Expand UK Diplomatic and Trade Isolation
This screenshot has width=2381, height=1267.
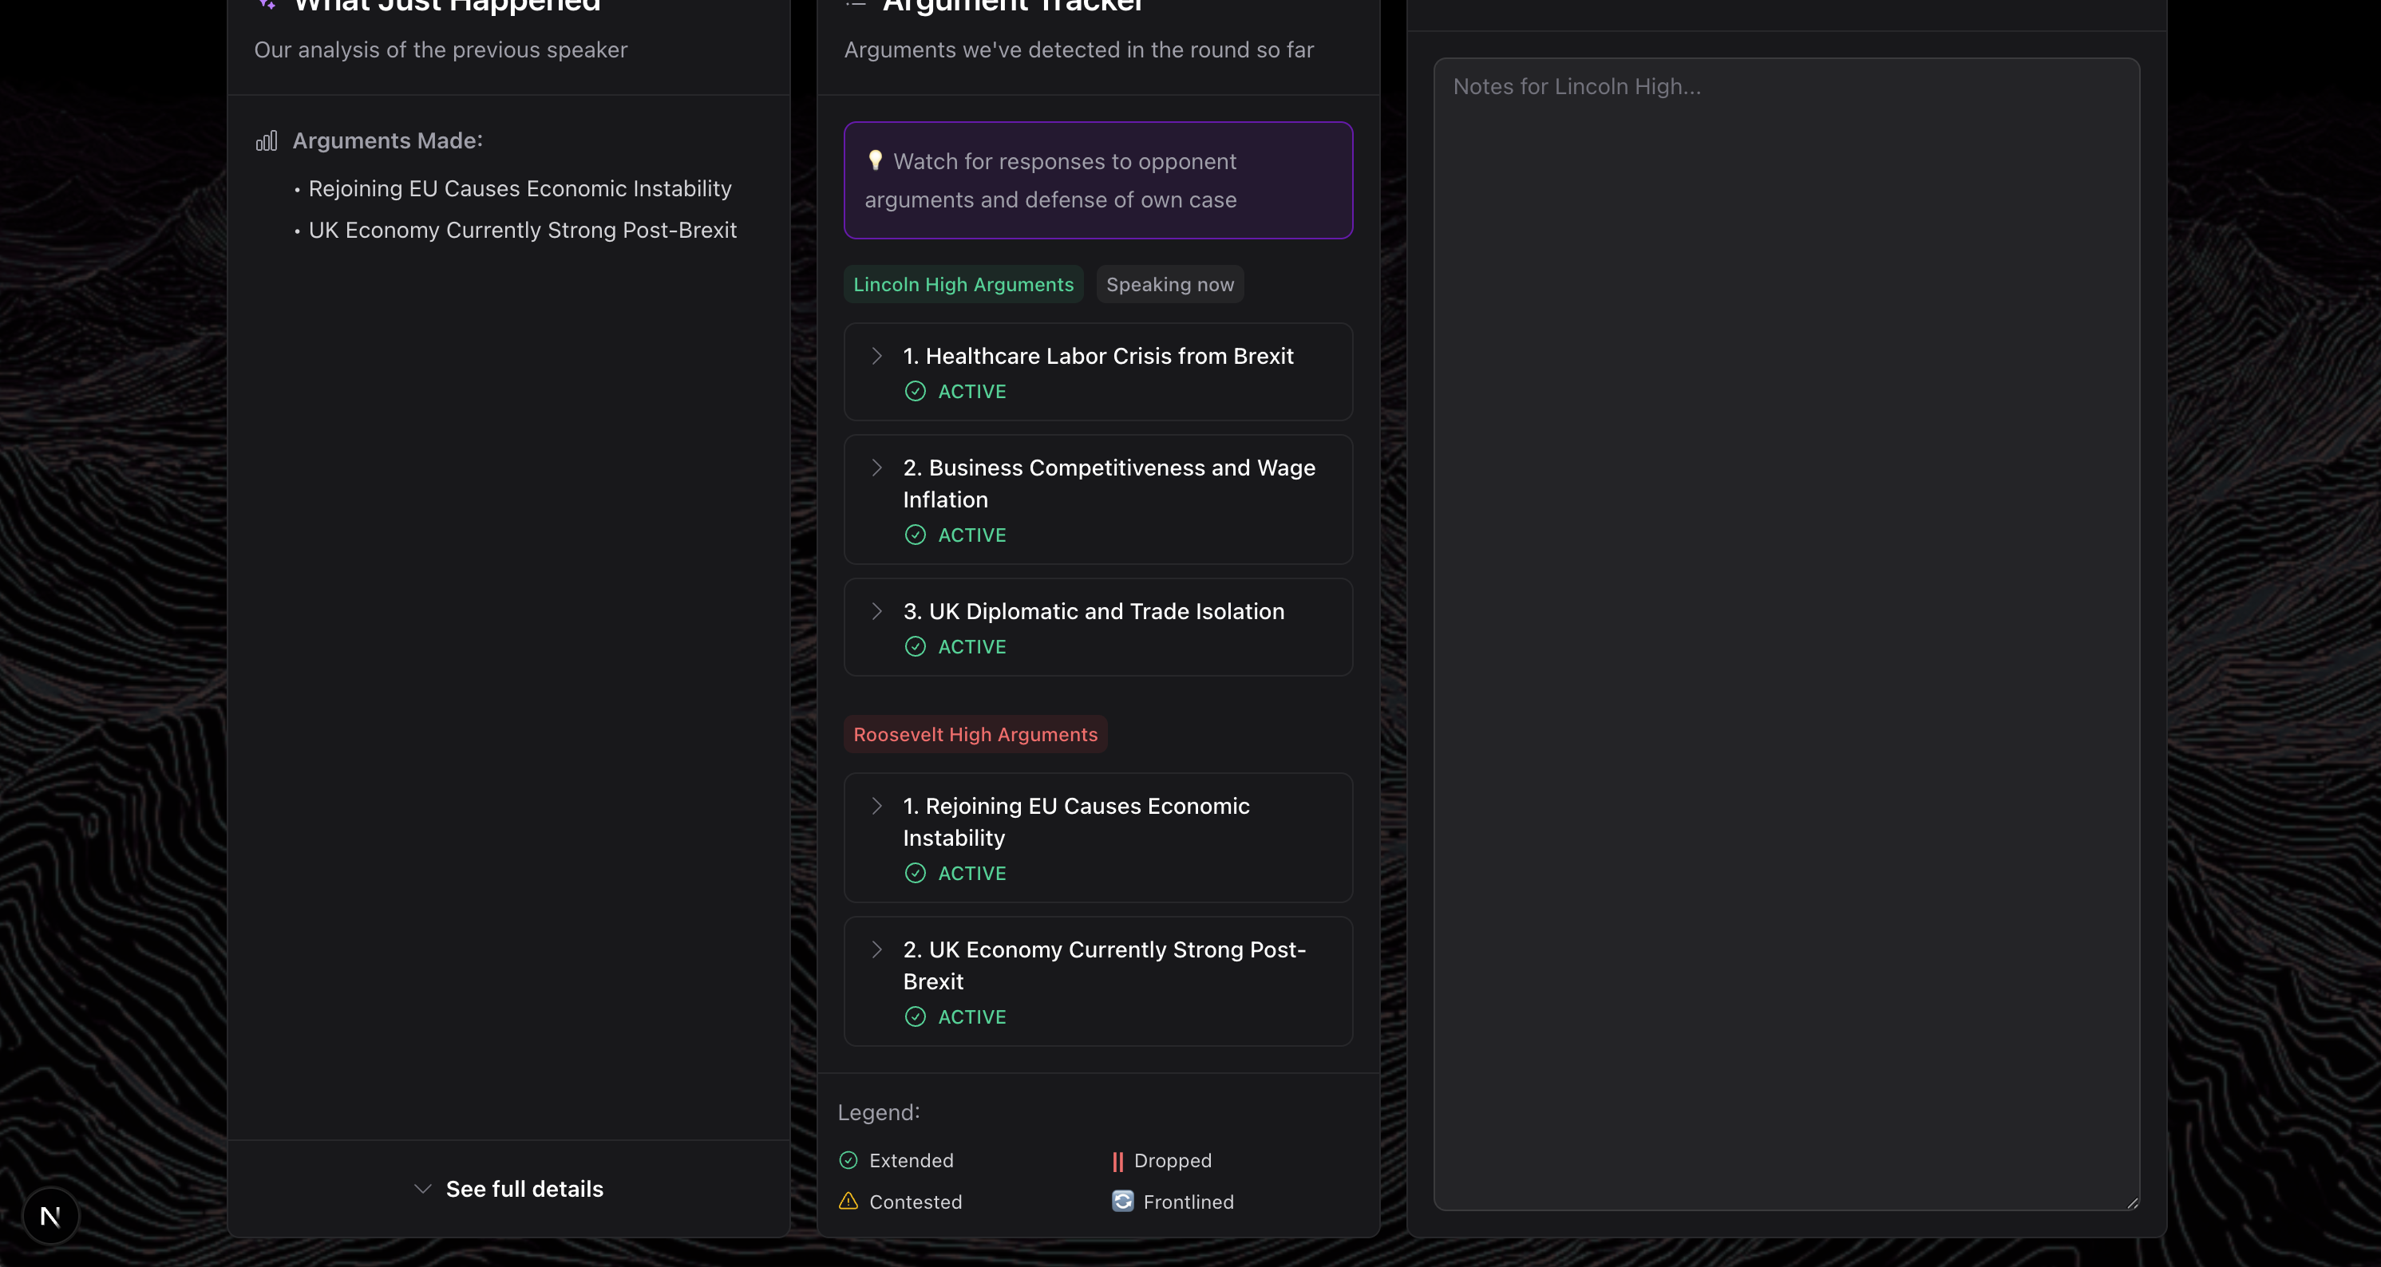[876, 611]
